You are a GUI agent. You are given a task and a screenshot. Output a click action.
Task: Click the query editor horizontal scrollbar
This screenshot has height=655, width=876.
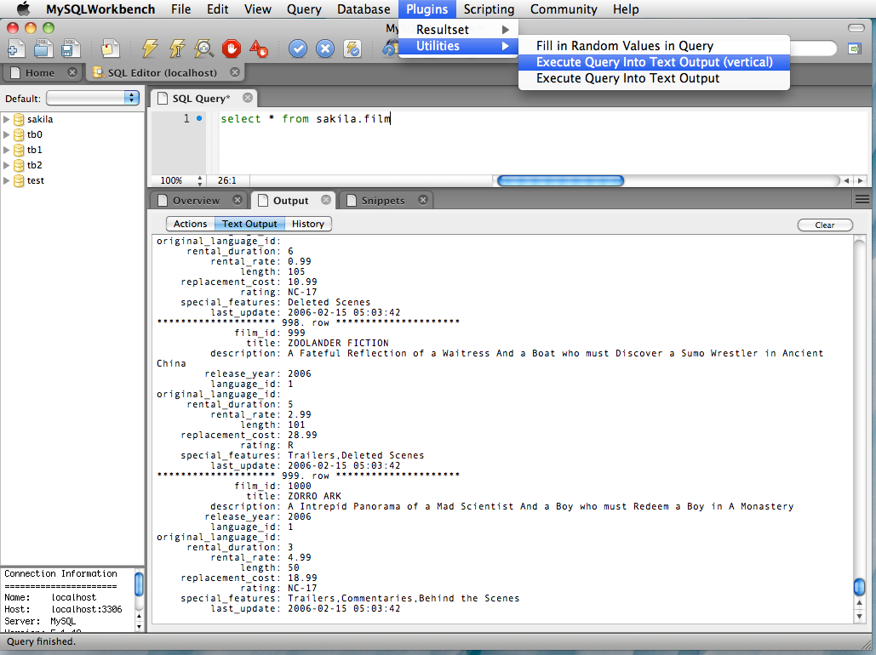560,180
